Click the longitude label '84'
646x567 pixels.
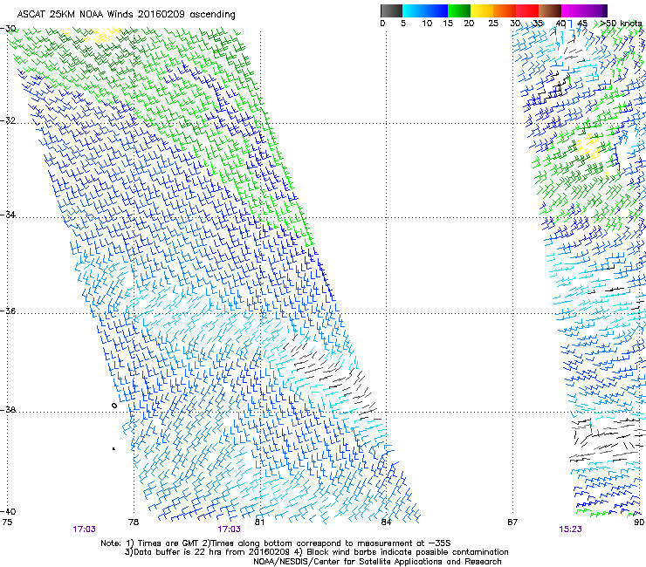tap(386, 523)
